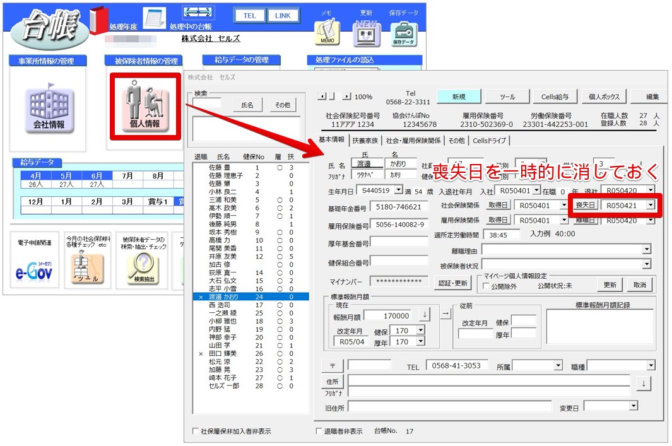Open 個人情報 people icon
Screen dimensions: 672x446
(x=145, y=107)
